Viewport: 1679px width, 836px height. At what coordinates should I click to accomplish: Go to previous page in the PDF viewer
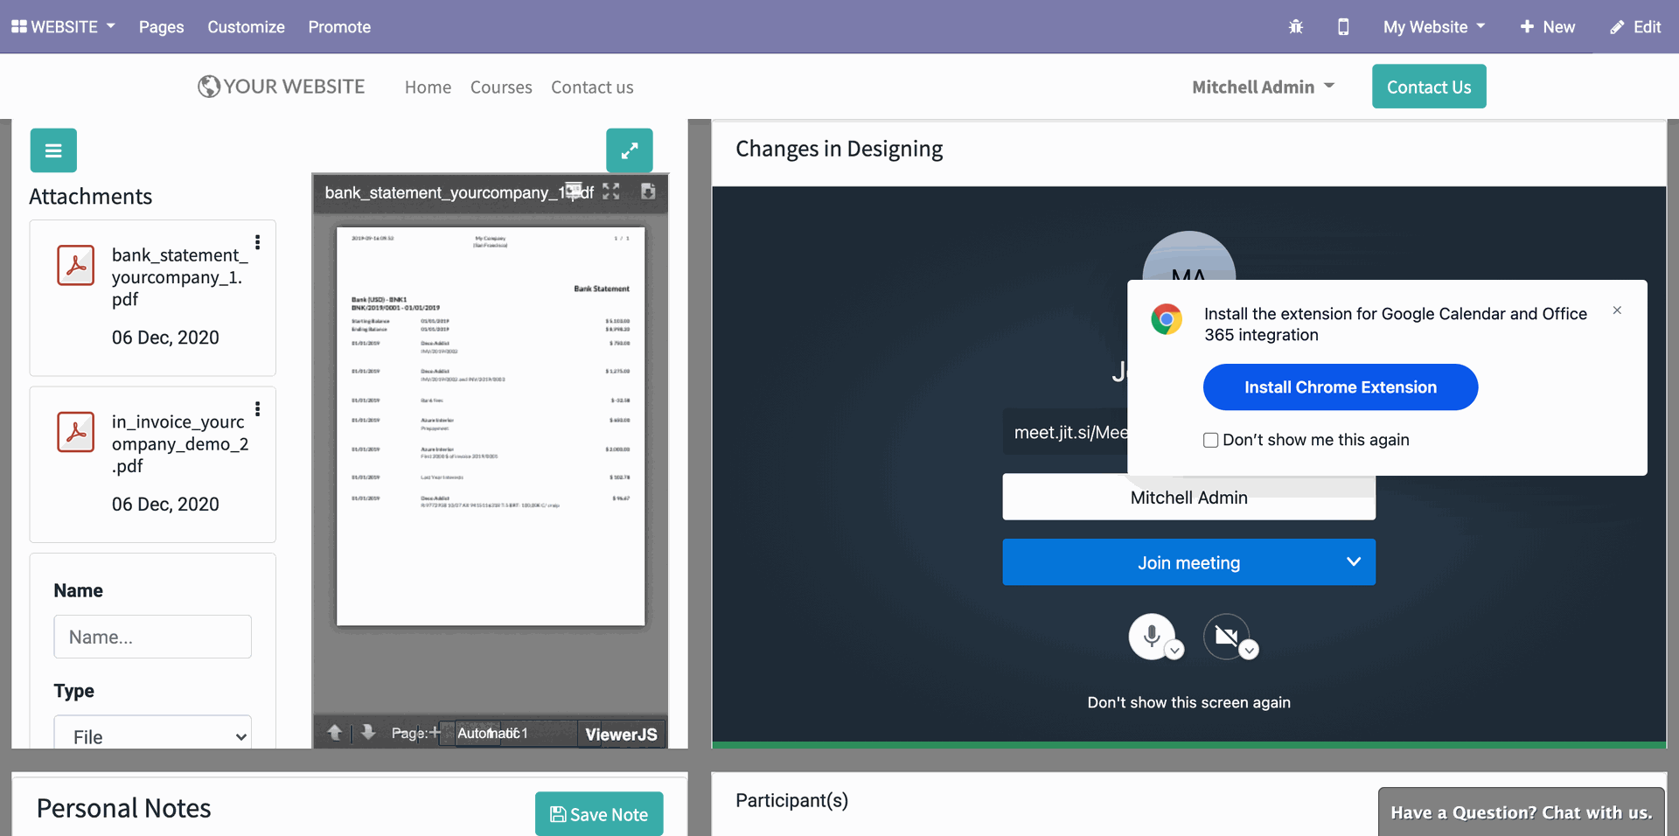[335, 733]
